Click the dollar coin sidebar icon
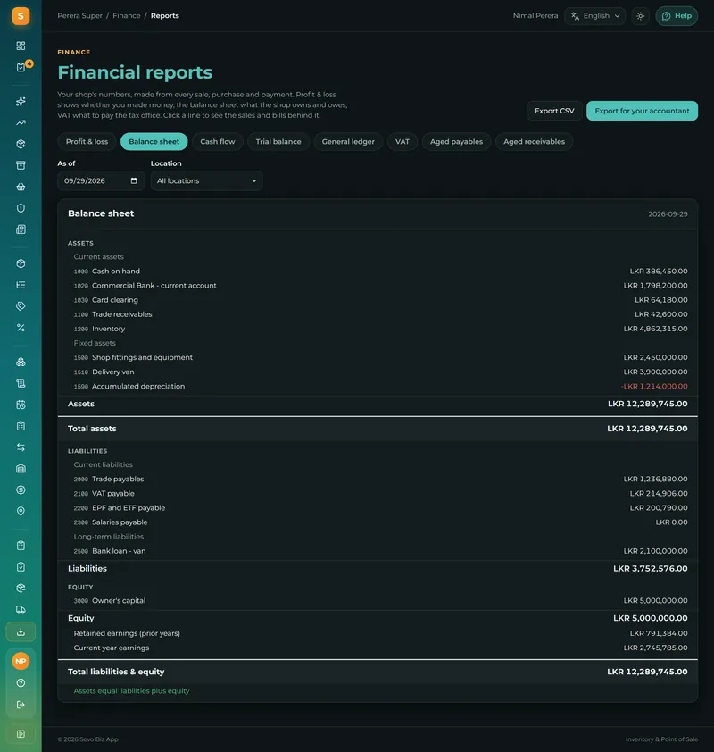The width and height of the screenshot is (714, 752). click(x=21, y=489)
